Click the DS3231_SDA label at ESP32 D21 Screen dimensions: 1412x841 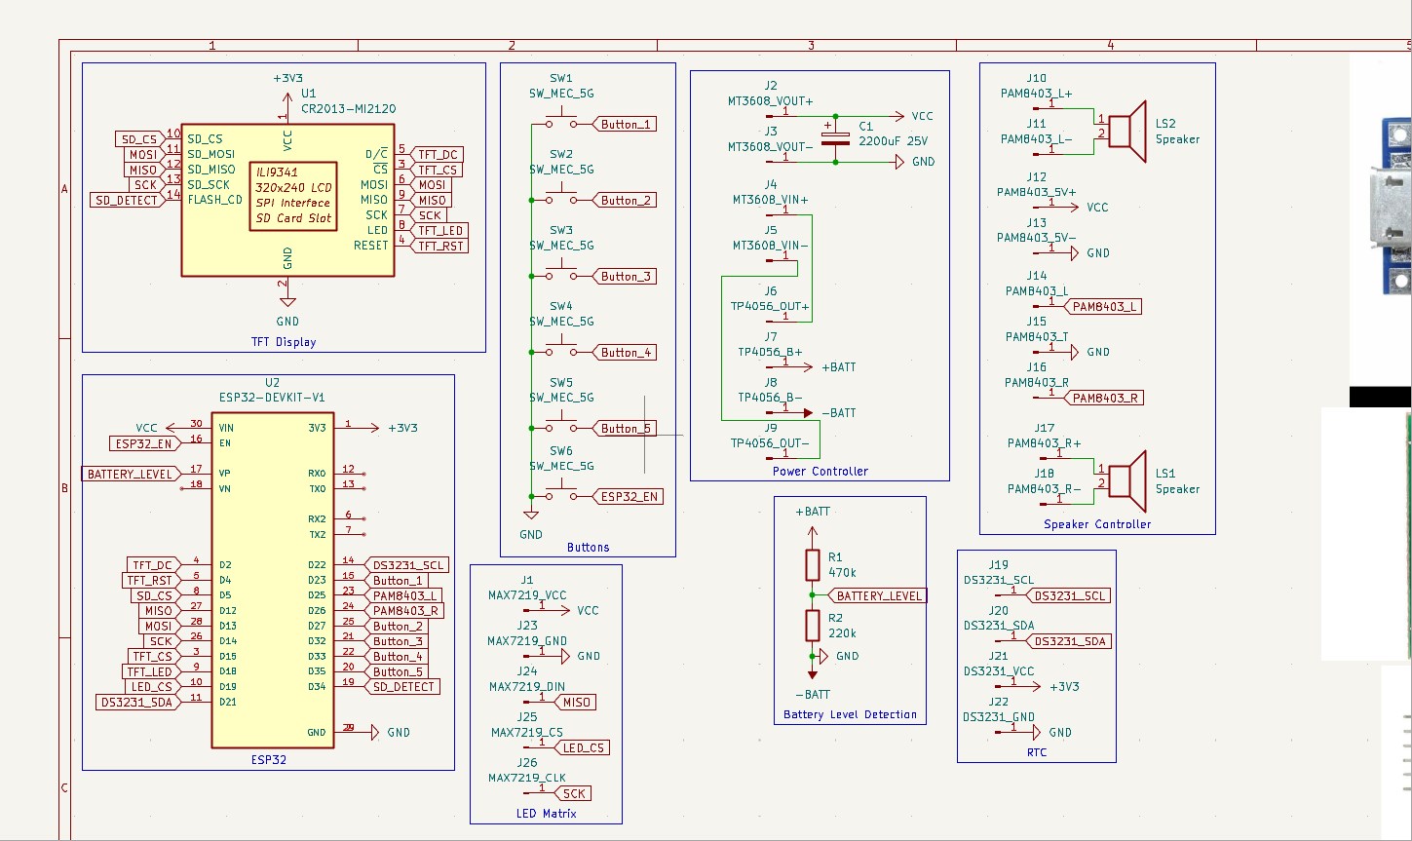coord(137,702)
